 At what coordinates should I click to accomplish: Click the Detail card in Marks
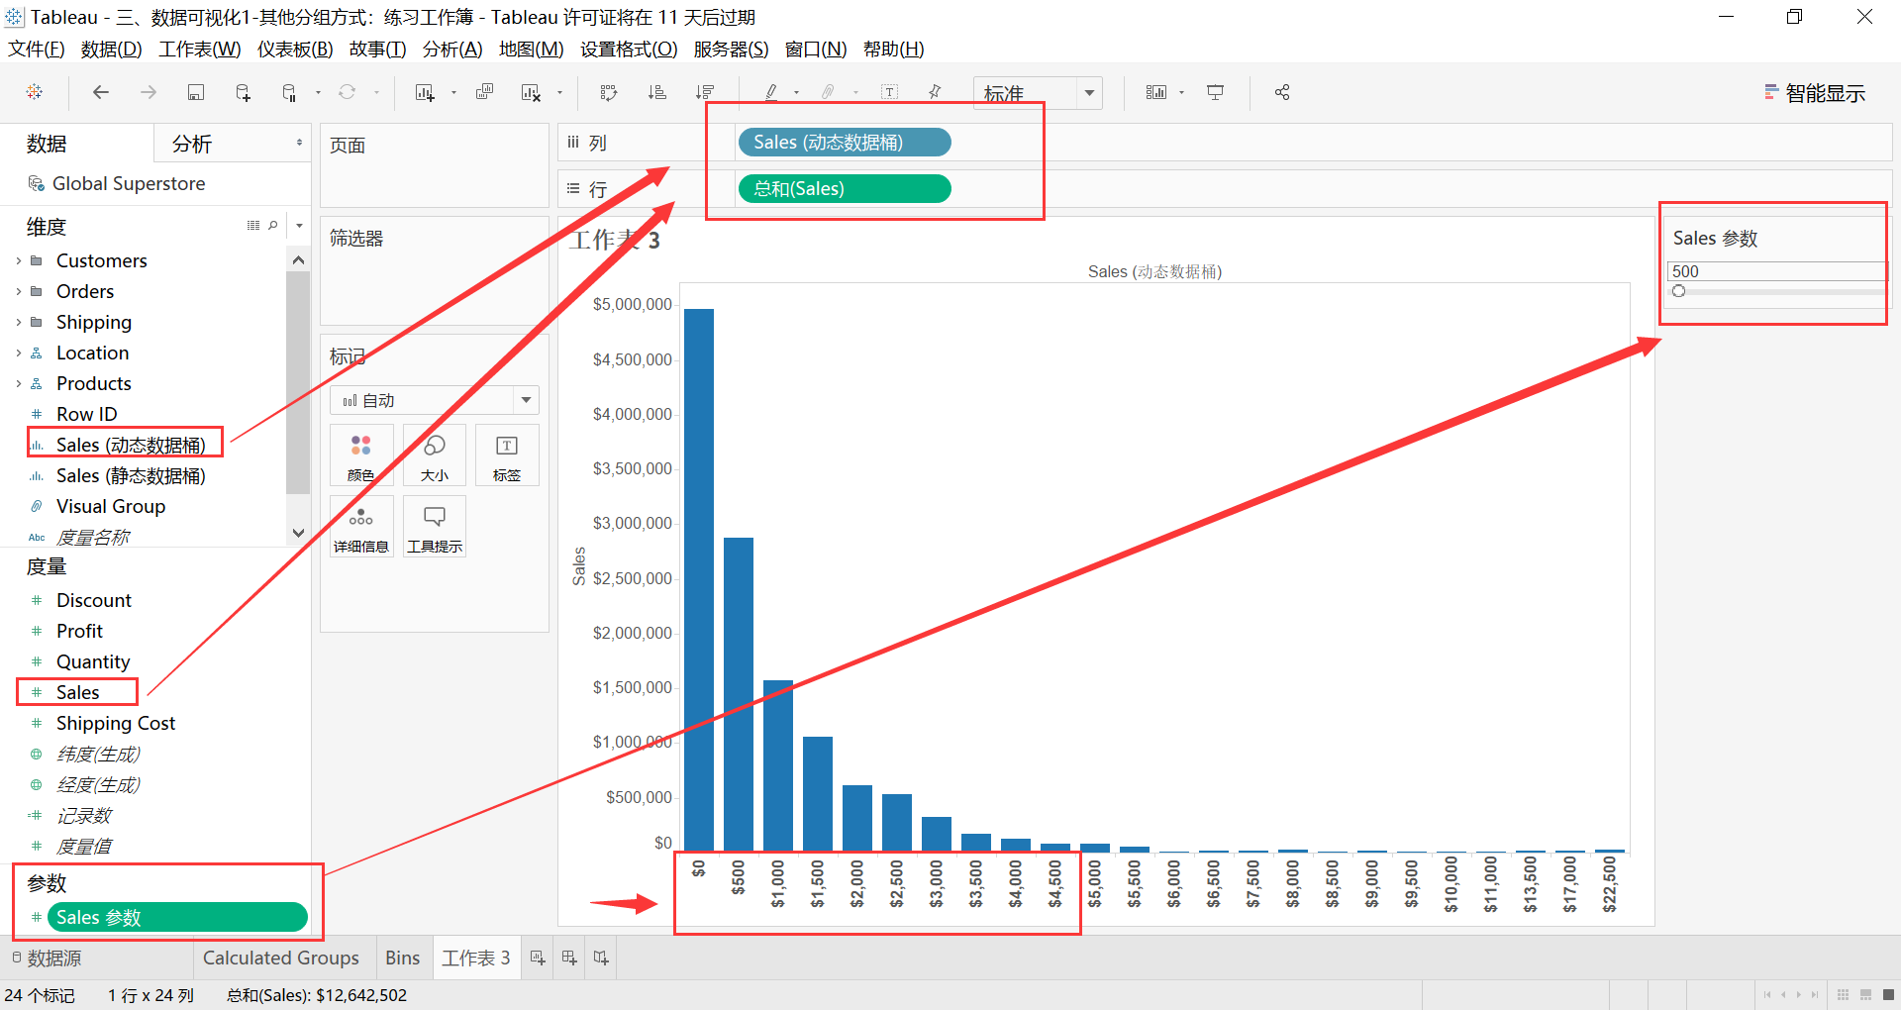[361, 527]
